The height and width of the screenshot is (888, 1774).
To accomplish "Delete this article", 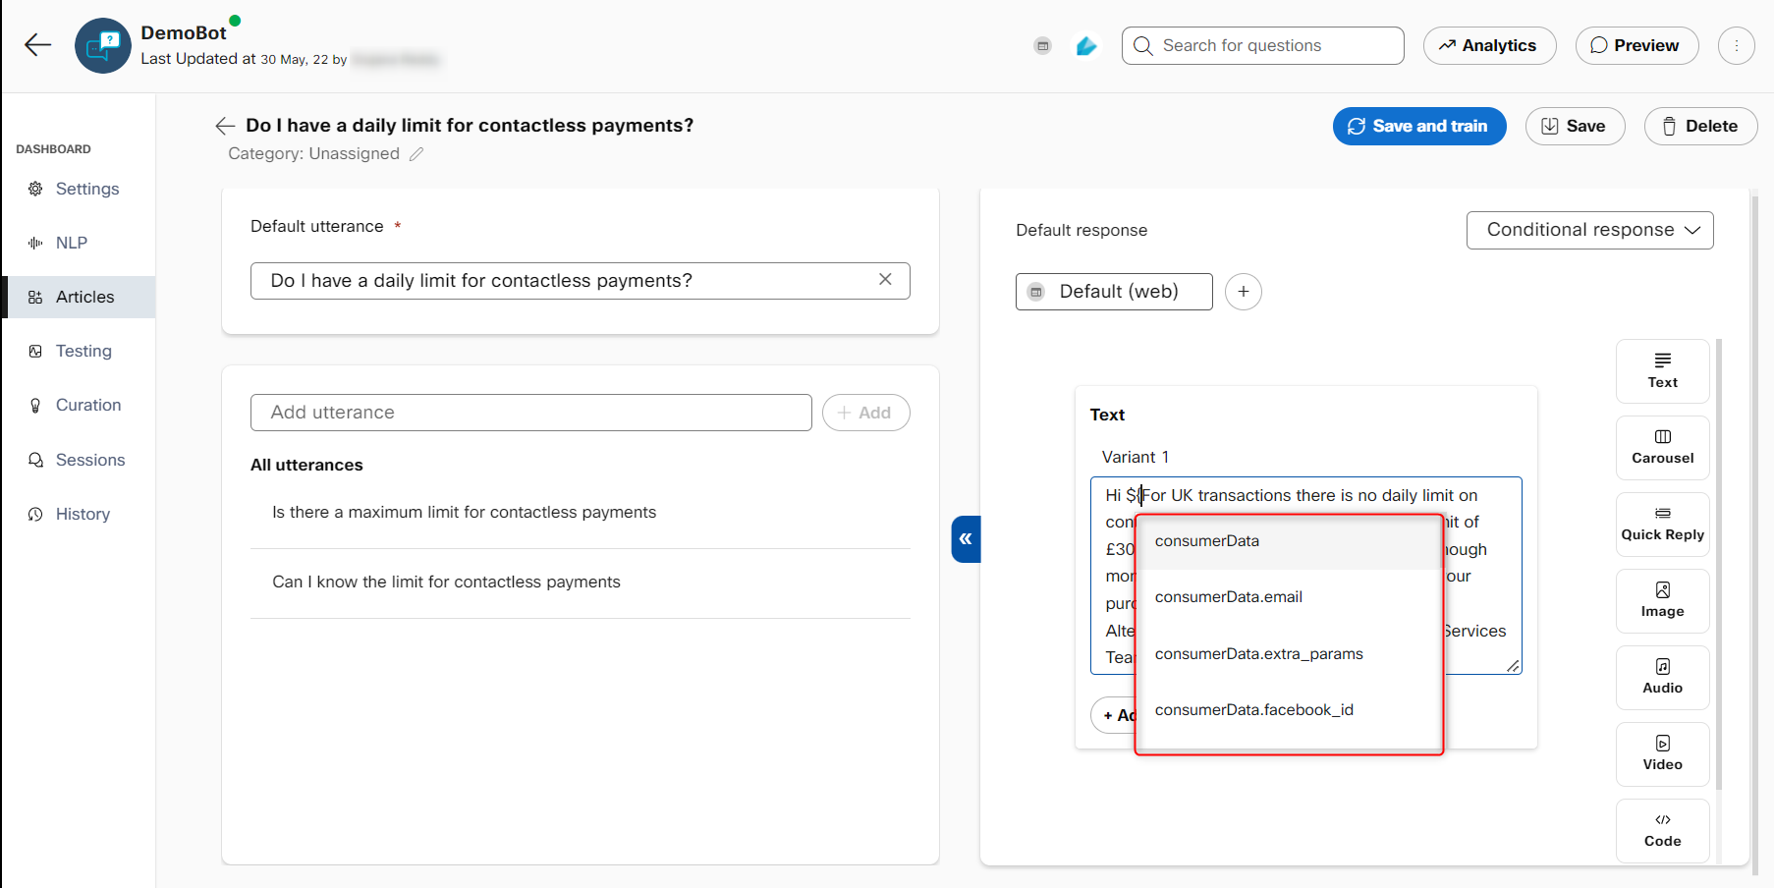I will (x=1700, y=126).
